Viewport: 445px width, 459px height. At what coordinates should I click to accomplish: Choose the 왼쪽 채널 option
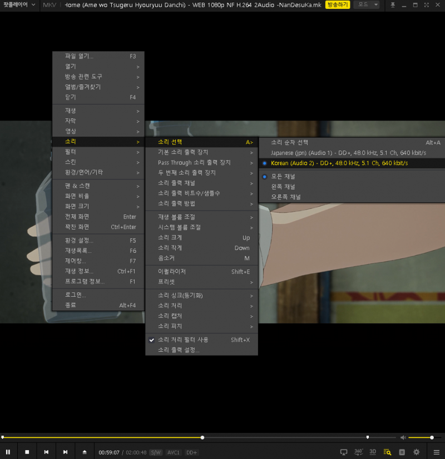pos(283,187)
